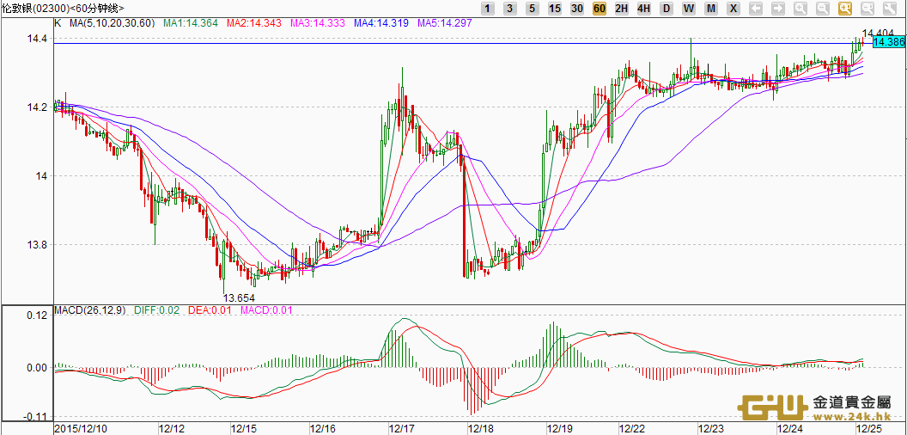Show the weekly (W) chart

[x=689, y=9]
